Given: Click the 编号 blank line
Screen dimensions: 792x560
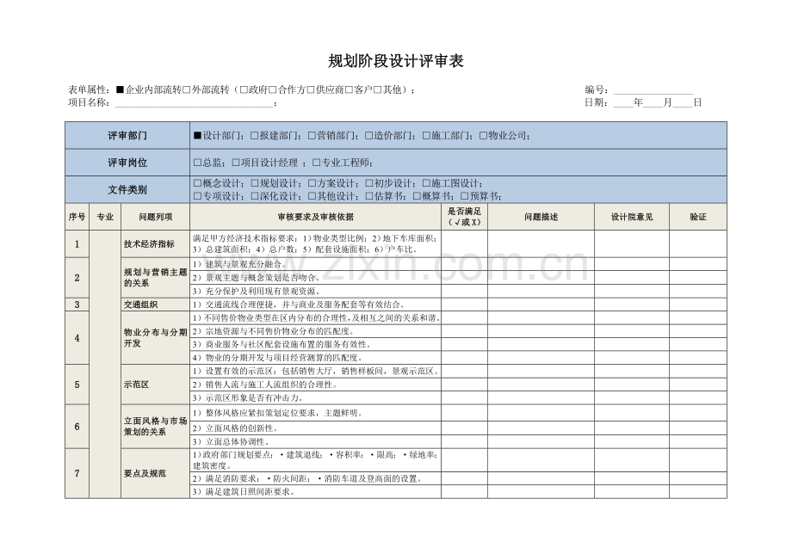Looking at the screenshot, I should 653,90.
